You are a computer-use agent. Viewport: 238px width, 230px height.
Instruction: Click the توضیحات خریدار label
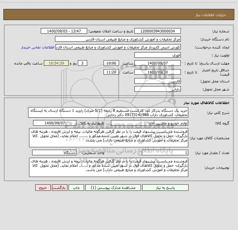[x=217, y=168]
